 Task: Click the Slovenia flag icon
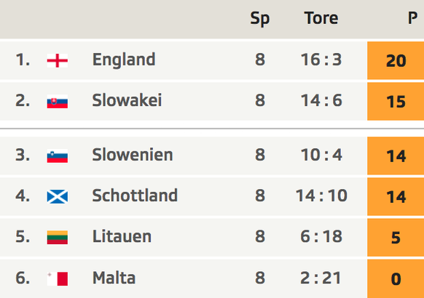[58, 156]
